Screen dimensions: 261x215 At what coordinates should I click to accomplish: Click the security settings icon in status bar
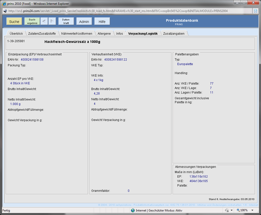coord(227,210)
